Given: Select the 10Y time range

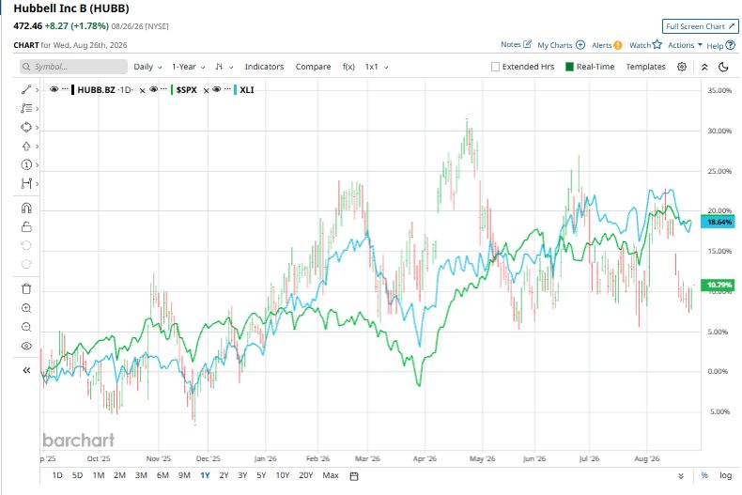Looking at the screenshot, I should (283, 475).
